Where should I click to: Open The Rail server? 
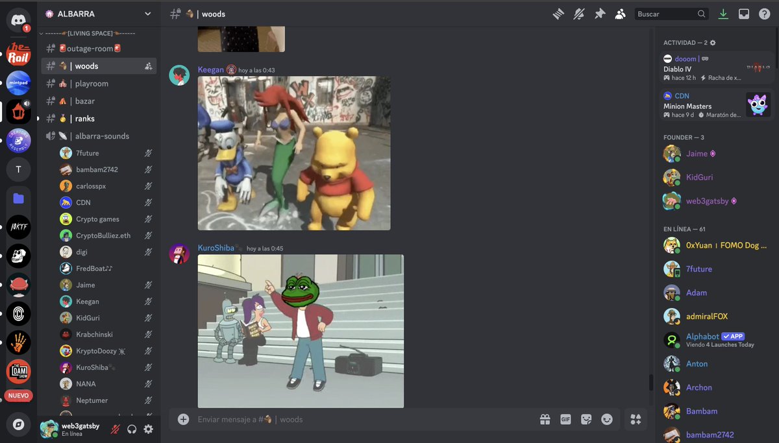[x=18, y=54]
